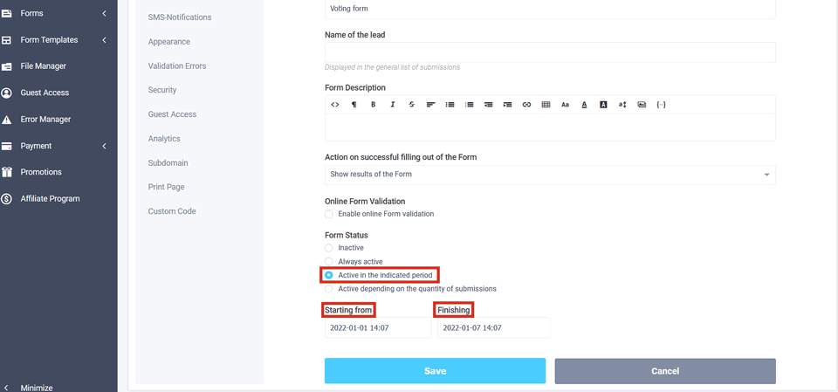838x392 pixels.
Task: Choose the Always active status option
Action: 329,262
